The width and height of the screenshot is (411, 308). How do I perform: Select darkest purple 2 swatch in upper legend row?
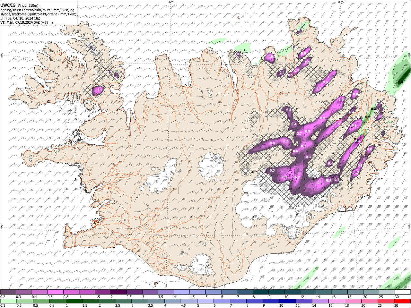click(118, 292)
